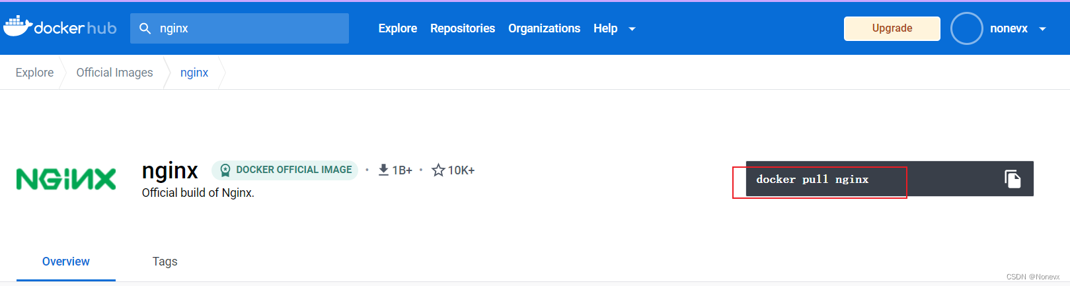
Task: Click the nonevx username
Action: click(x=1009, y=28)
